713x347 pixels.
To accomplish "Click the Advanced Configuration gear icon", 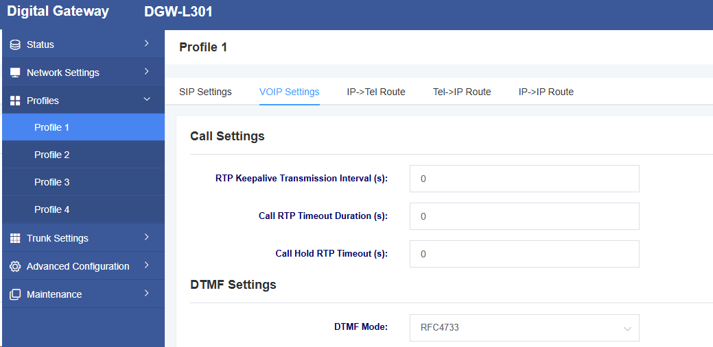I will [15, 266].
